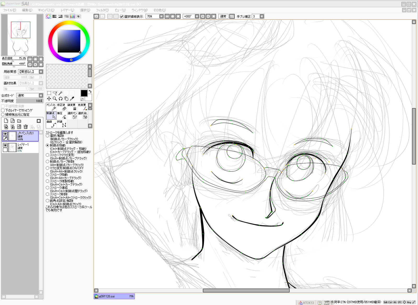Open the ファイル(F) menu
Image resolution: width=418 pixels, height=305 pixels.
[9, 10]
